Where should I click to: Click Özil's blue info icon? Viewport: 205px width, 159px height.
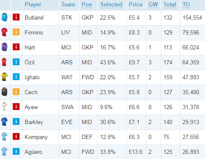pos(16,62)
